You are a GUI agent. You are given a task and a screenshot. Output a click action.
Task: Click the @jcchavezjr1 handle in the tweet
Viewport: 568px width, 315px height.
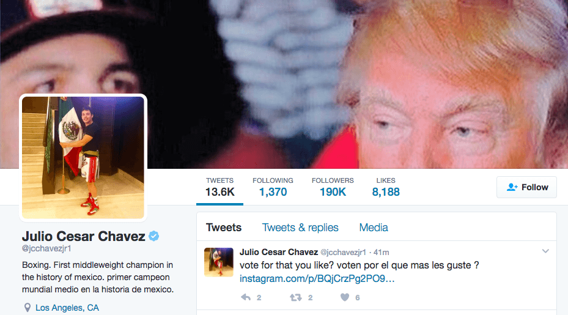(x=343, y=252)
